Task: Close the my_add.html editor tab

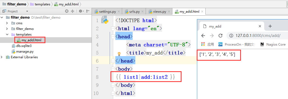Action: coord(202,12)
